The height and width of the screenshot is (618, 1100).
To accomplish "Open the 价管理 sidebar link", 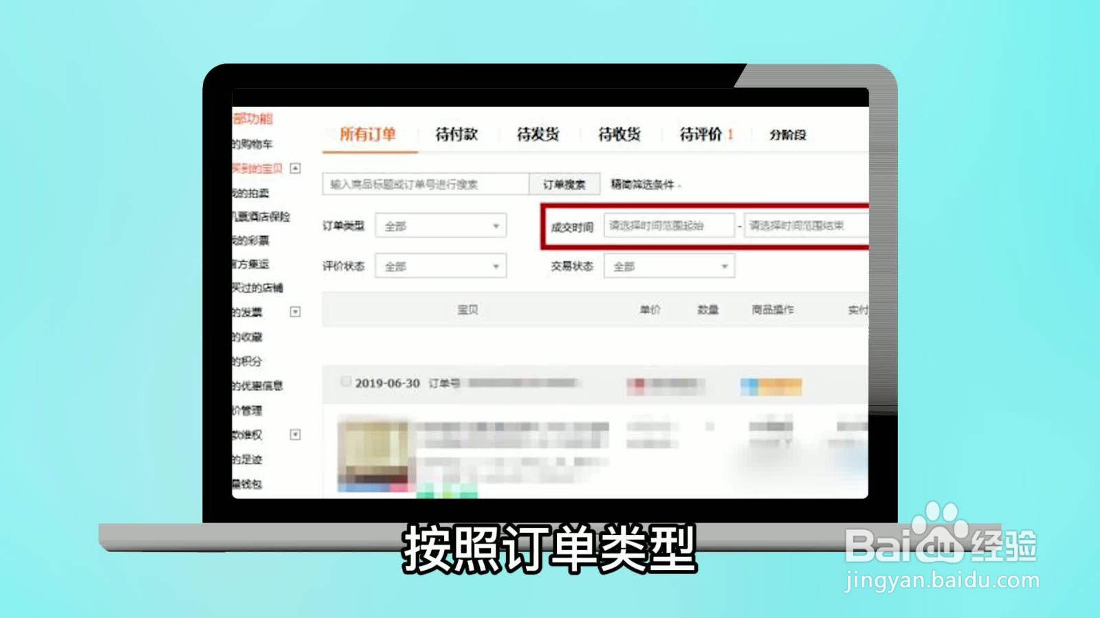I will click(247, 411).
